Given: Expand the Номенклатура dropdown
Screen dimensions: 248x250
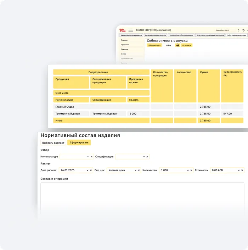Looking at the screenshot, I should pos(88,157).
